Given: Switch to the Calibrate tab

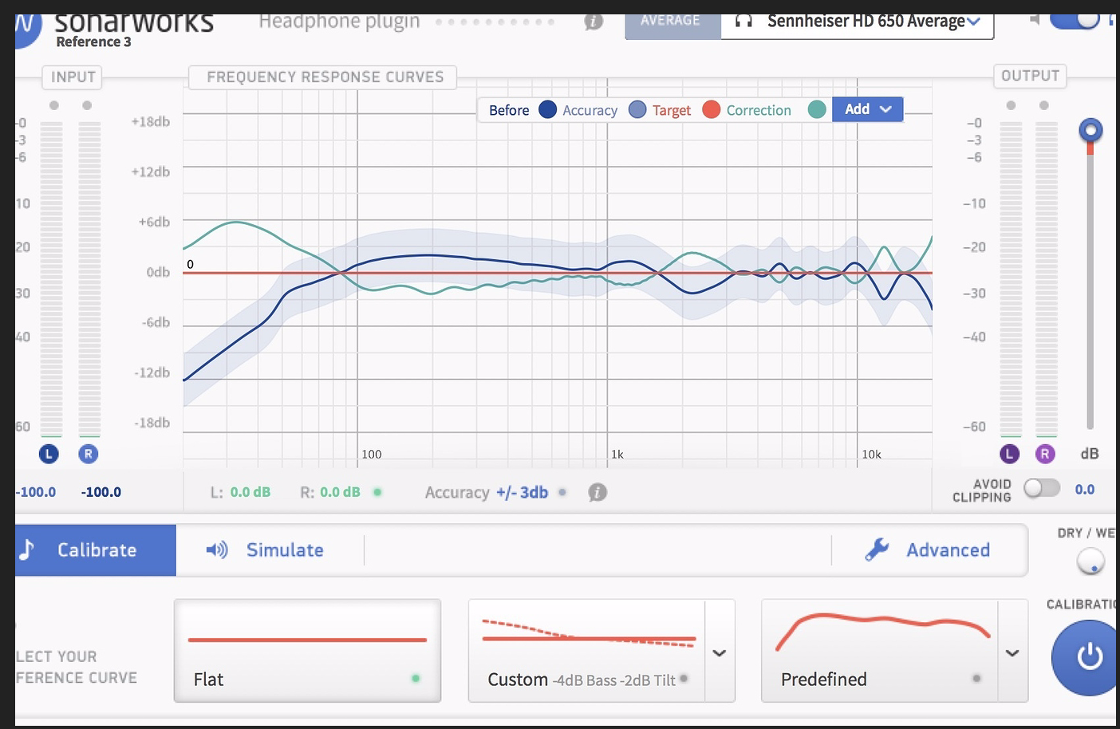Looking at the screenshot, I should 96,550.
